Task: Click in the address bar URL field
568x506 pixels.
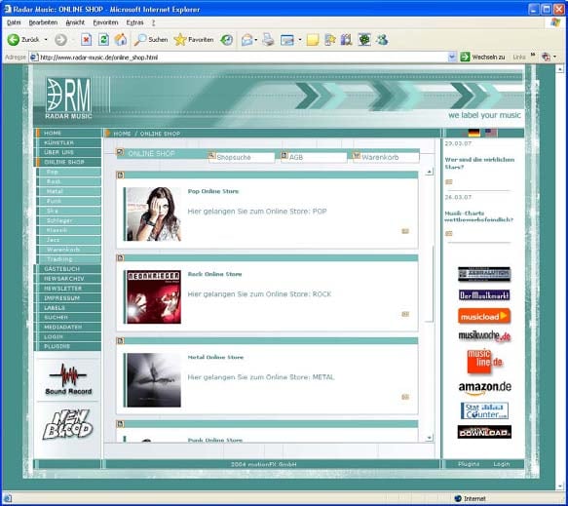Action: tap(239, 57)
